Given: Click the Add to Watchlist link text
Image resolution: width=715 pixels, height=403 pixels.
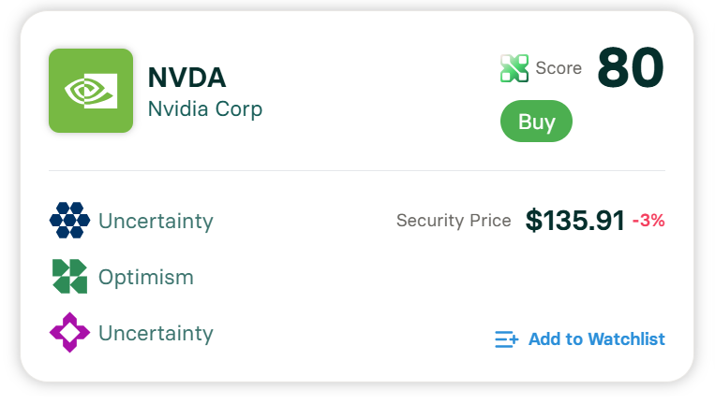Looking at the screenshot, I should (x=596, y=339).
